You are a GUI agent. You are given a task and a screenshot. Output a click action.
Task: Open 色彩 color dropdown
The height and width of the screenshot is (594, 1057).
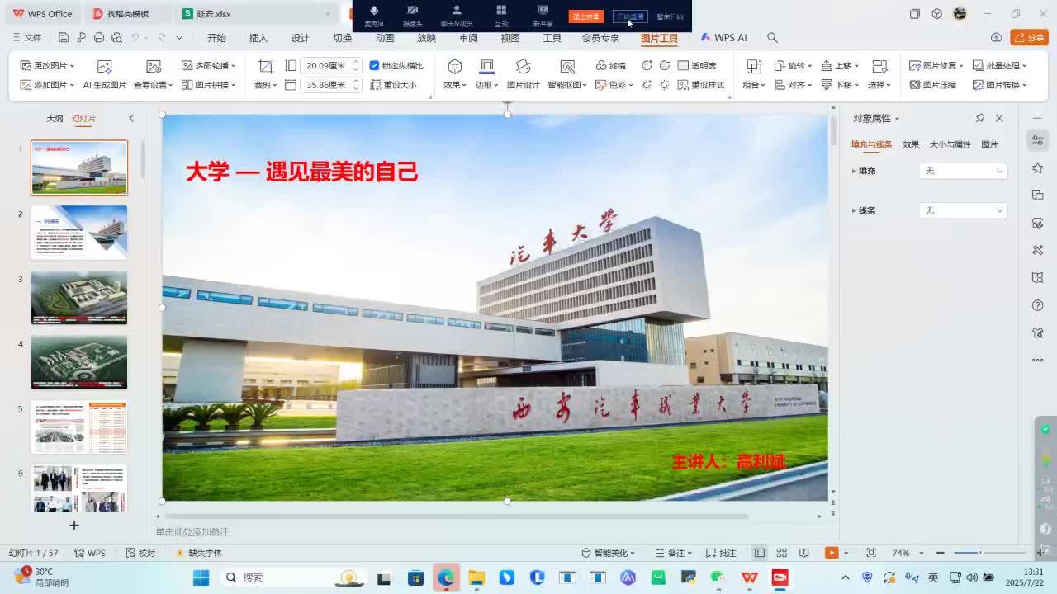tap(613, 85)
